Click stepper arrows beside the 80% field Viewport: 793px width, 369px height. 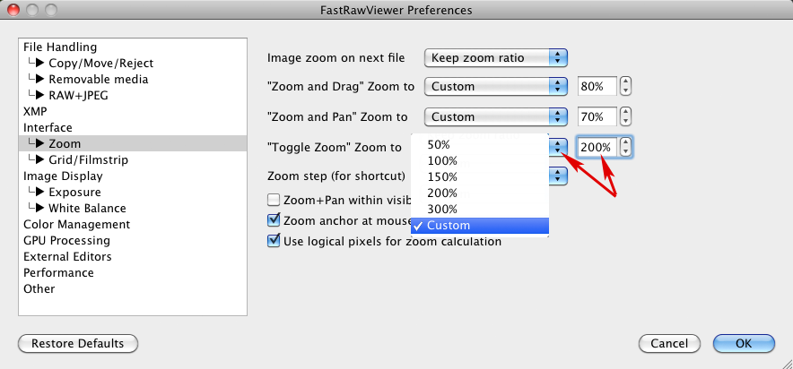click(626, 87)
